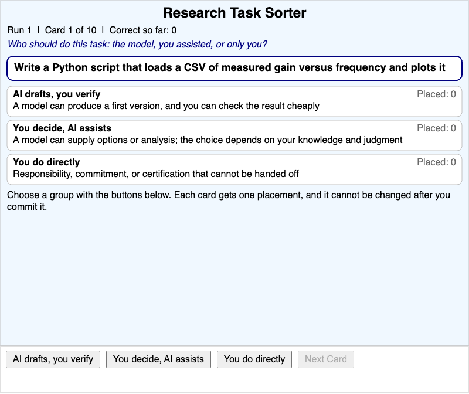
Task: Click the 'Run 1' status text
Action: pos(19,30)
